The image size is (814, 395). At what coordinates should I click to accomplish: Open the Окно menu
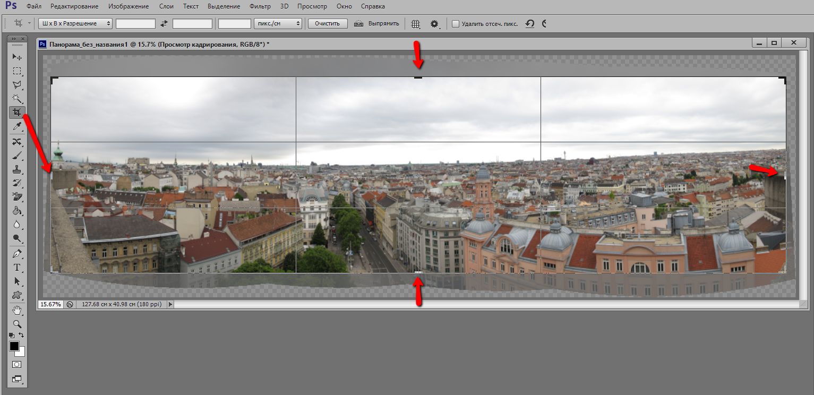point(345,6)
